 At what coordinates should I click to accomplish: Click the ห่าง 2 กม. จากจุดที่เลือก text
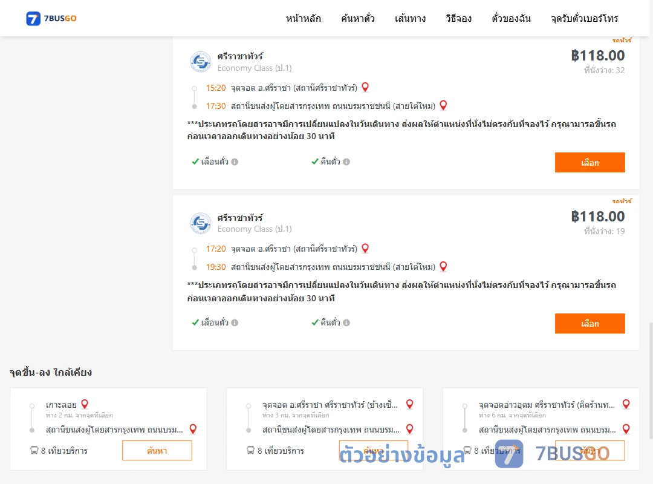click(79, 415)
